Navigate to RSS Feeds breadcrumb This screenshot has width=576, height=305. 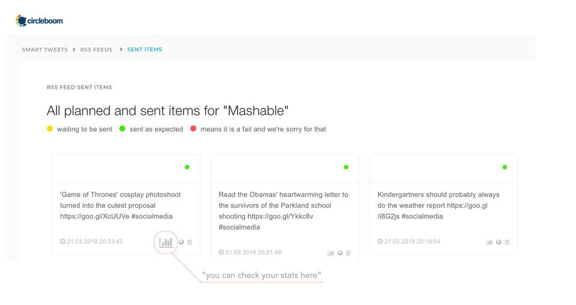click(96, 50)
